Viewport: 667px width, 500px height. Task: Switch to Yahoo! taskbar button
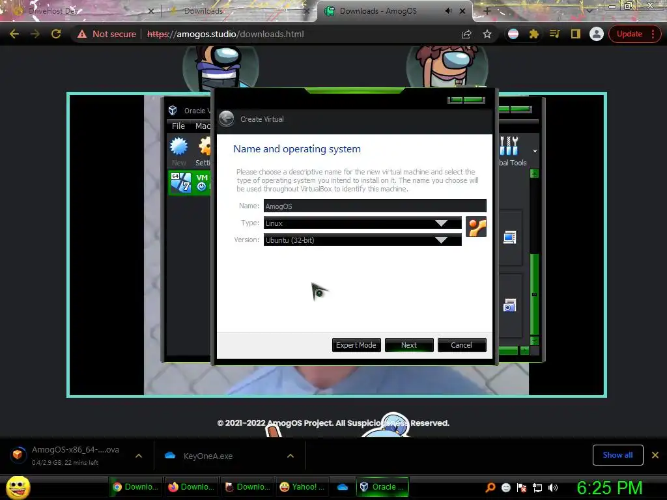pos(302,487)
